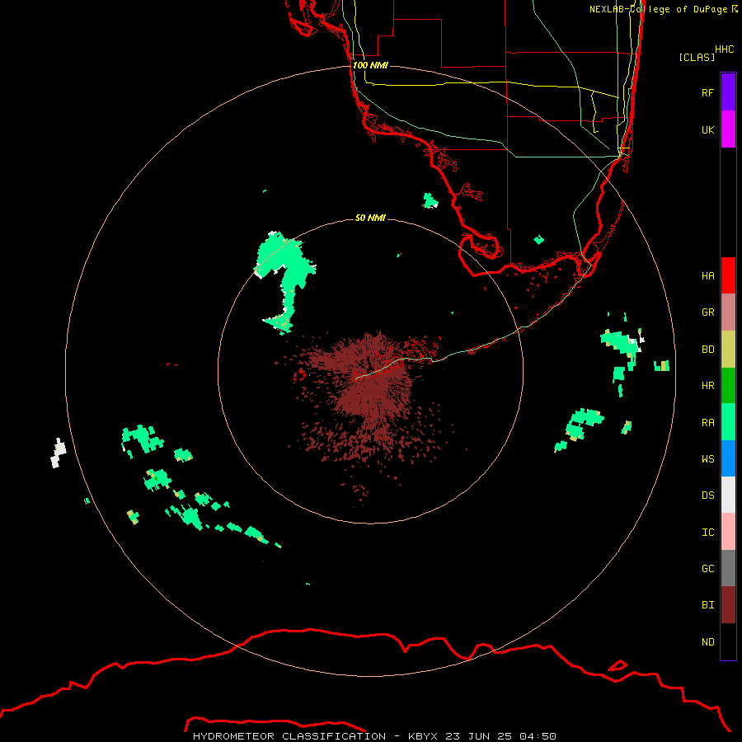Screen dimensions: 742x742
Task: Click the 'HHC' product label
Action: [725, 49]
